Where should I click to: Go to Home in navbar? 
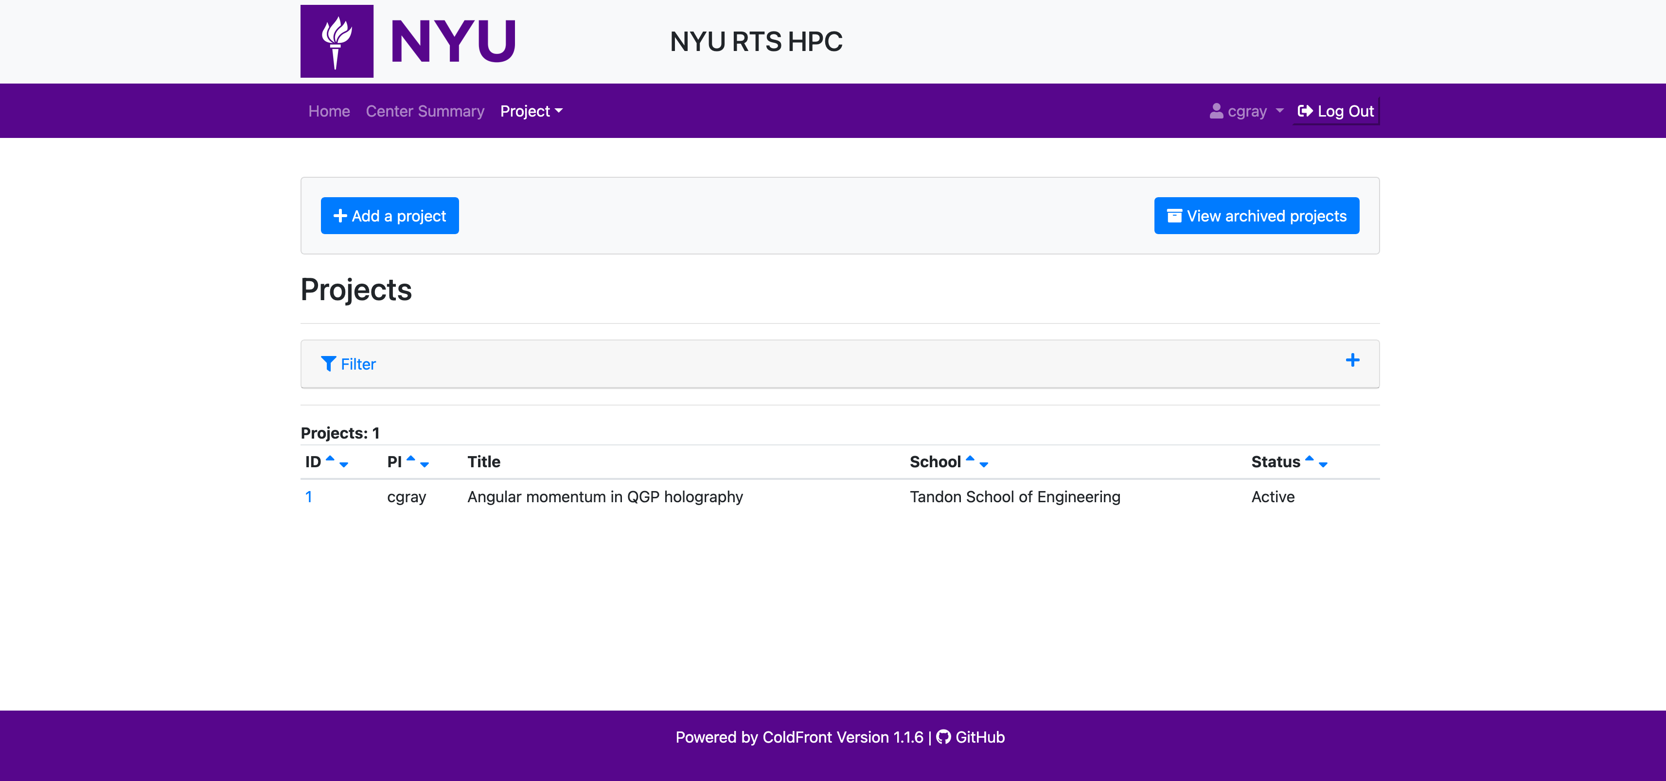329,111
